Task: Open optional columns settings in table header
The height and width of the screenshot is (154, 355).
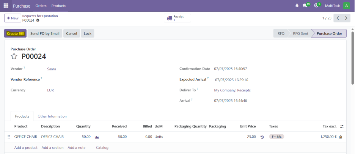Action: (341, 126)
